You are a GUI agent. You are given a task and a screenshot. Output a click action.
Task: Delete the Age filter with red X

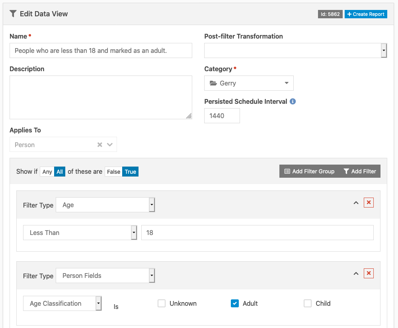(x=369, y=202)
